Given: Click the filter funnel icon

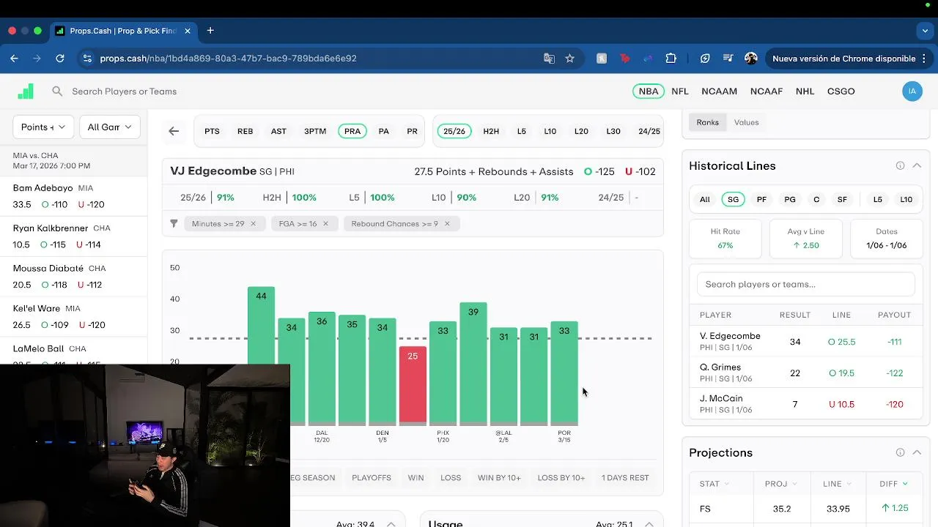Looking at the screenshot, I should click(x=174, y=223).
